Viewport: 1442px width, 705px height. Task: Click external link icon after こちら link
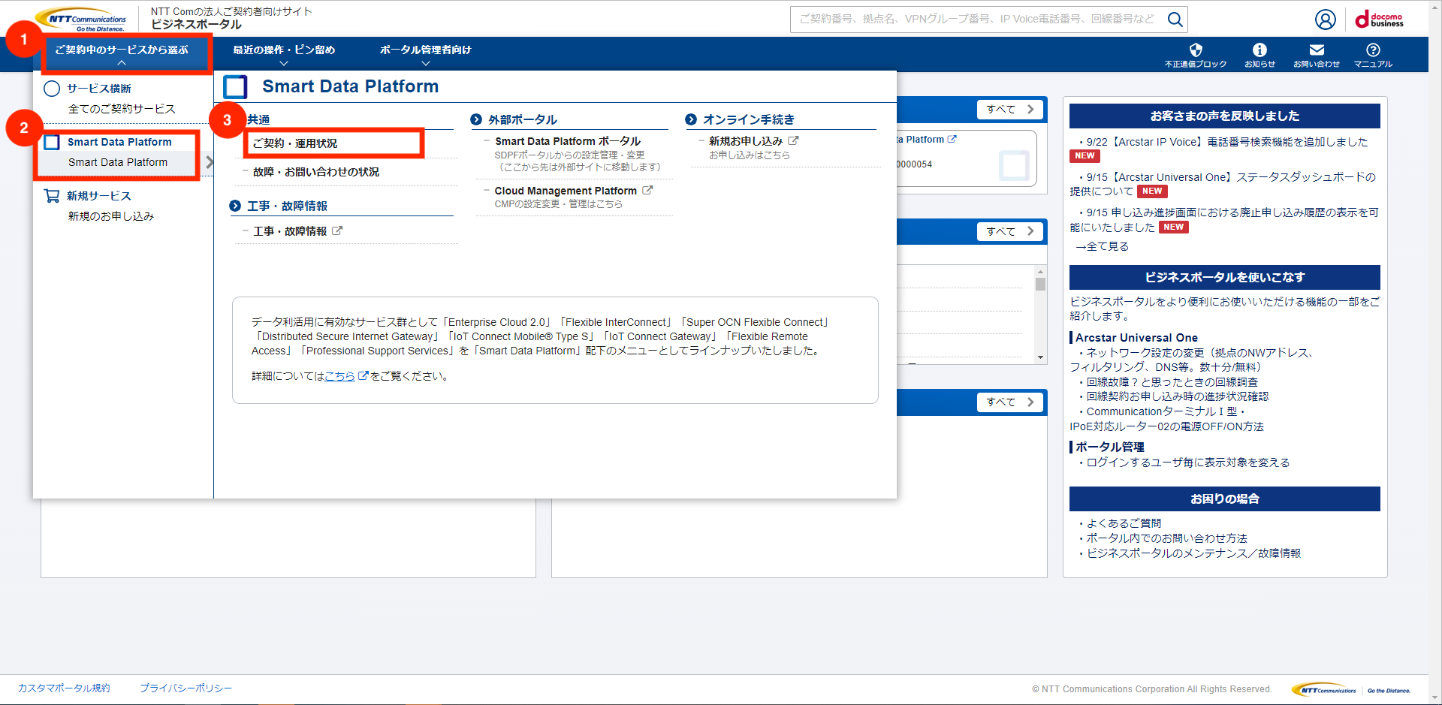[363, 375]
